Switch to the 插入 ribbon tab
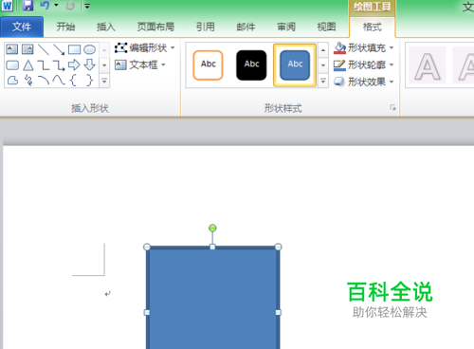 [106, 27]
